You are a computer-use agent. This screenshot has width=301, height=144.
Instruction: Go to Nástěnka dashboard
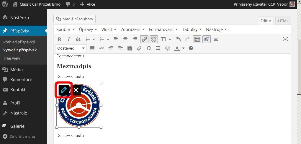[19, 18]
